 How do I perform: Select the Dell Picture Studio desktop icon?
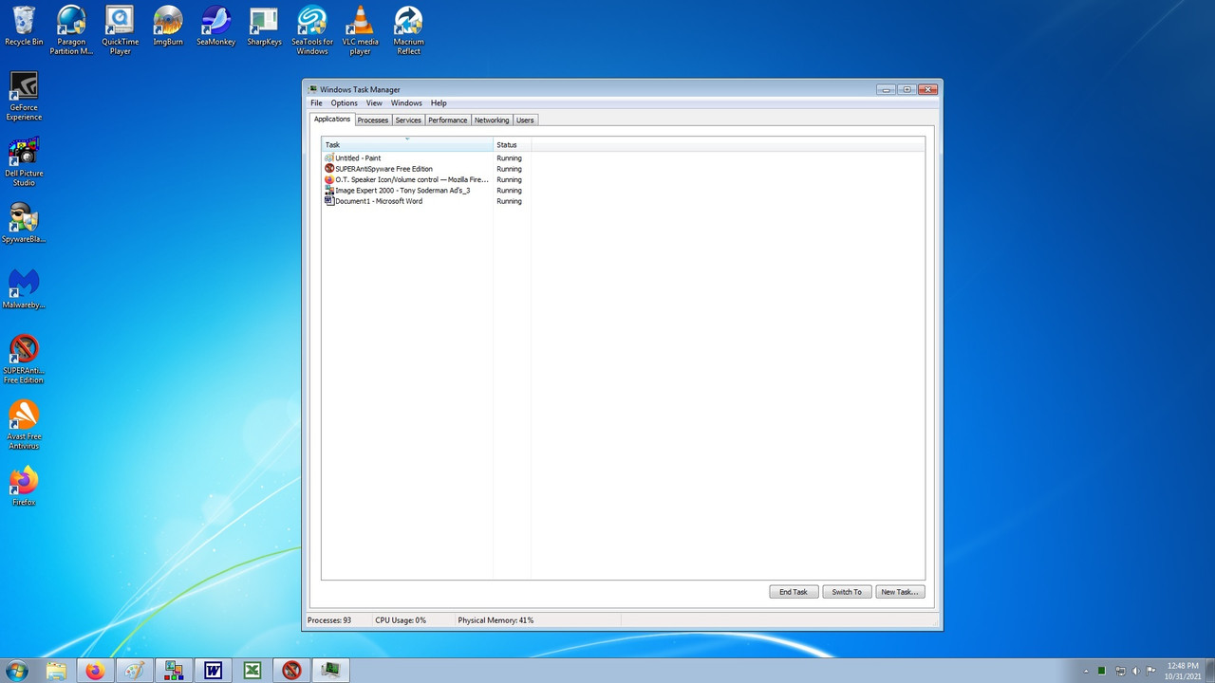(x=24, y=161)
